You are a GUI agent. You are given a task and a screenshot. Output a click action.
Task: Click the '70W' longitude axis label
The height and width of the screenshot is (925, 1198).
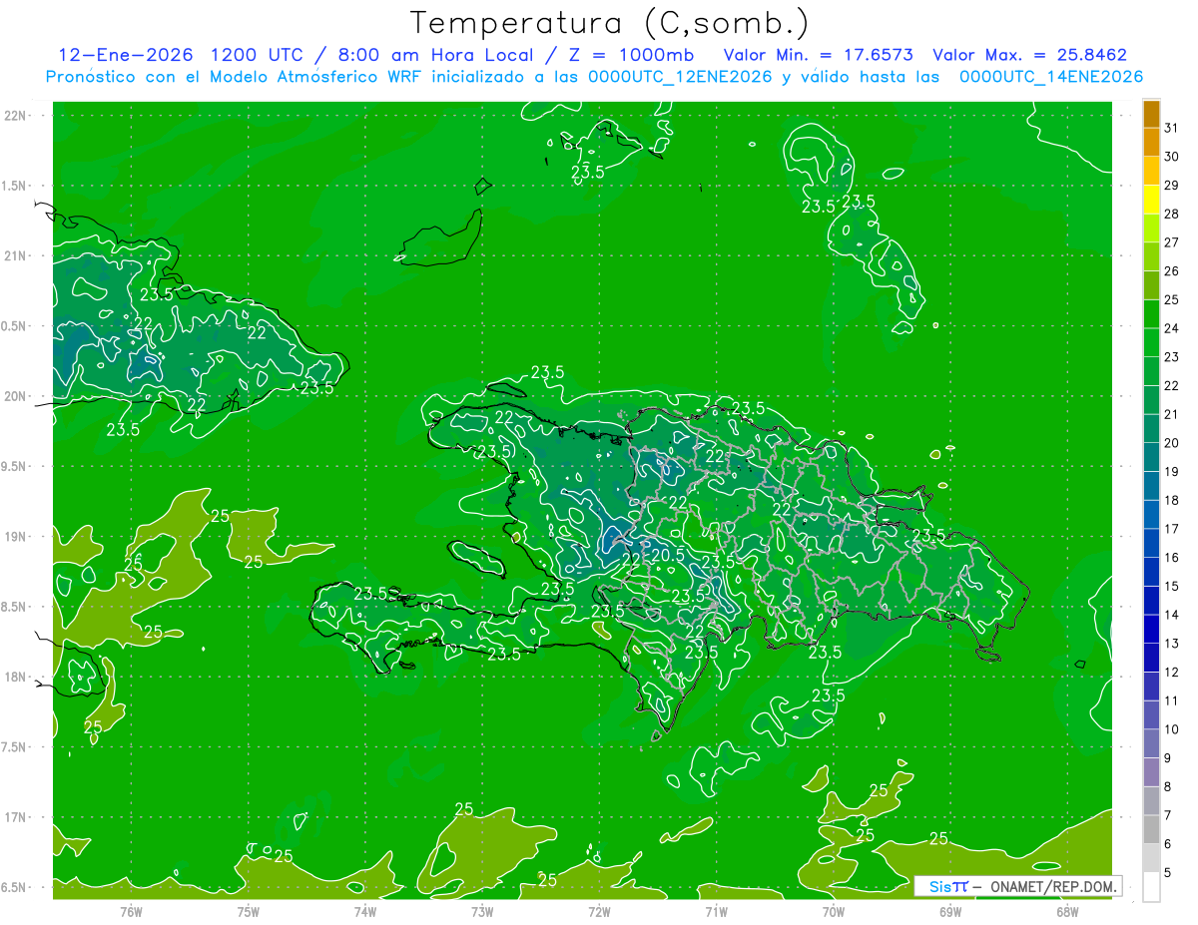(x=834, y=911)
